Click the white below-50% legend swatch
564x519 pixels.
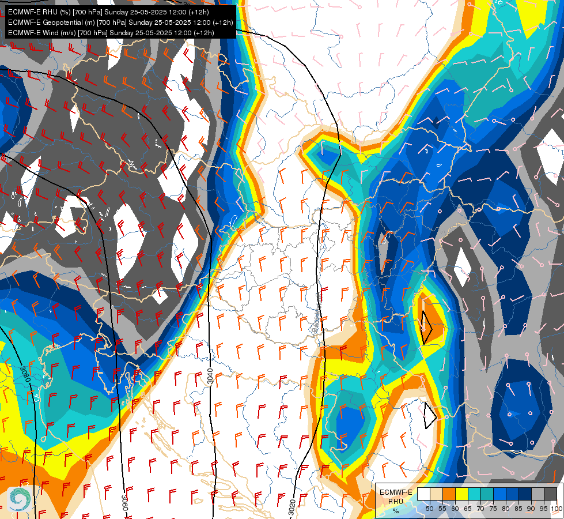423,494
